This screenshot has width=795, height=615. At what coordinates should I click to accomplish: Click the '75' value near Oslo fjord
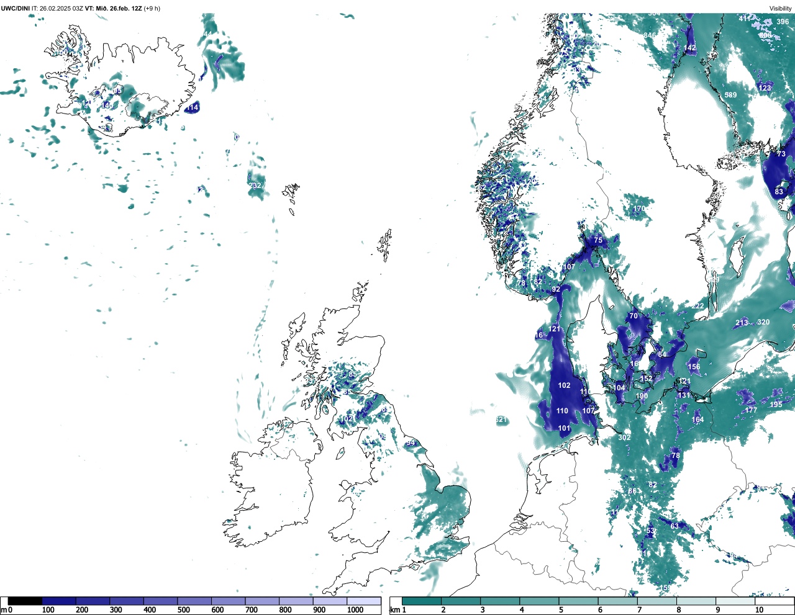click(x=598, y=240)
